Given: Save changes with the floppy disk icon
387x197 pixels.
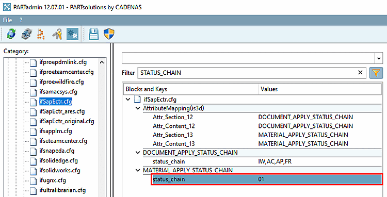Looking at the screenshot, I should pyautogui.click(x=94, y=34).
